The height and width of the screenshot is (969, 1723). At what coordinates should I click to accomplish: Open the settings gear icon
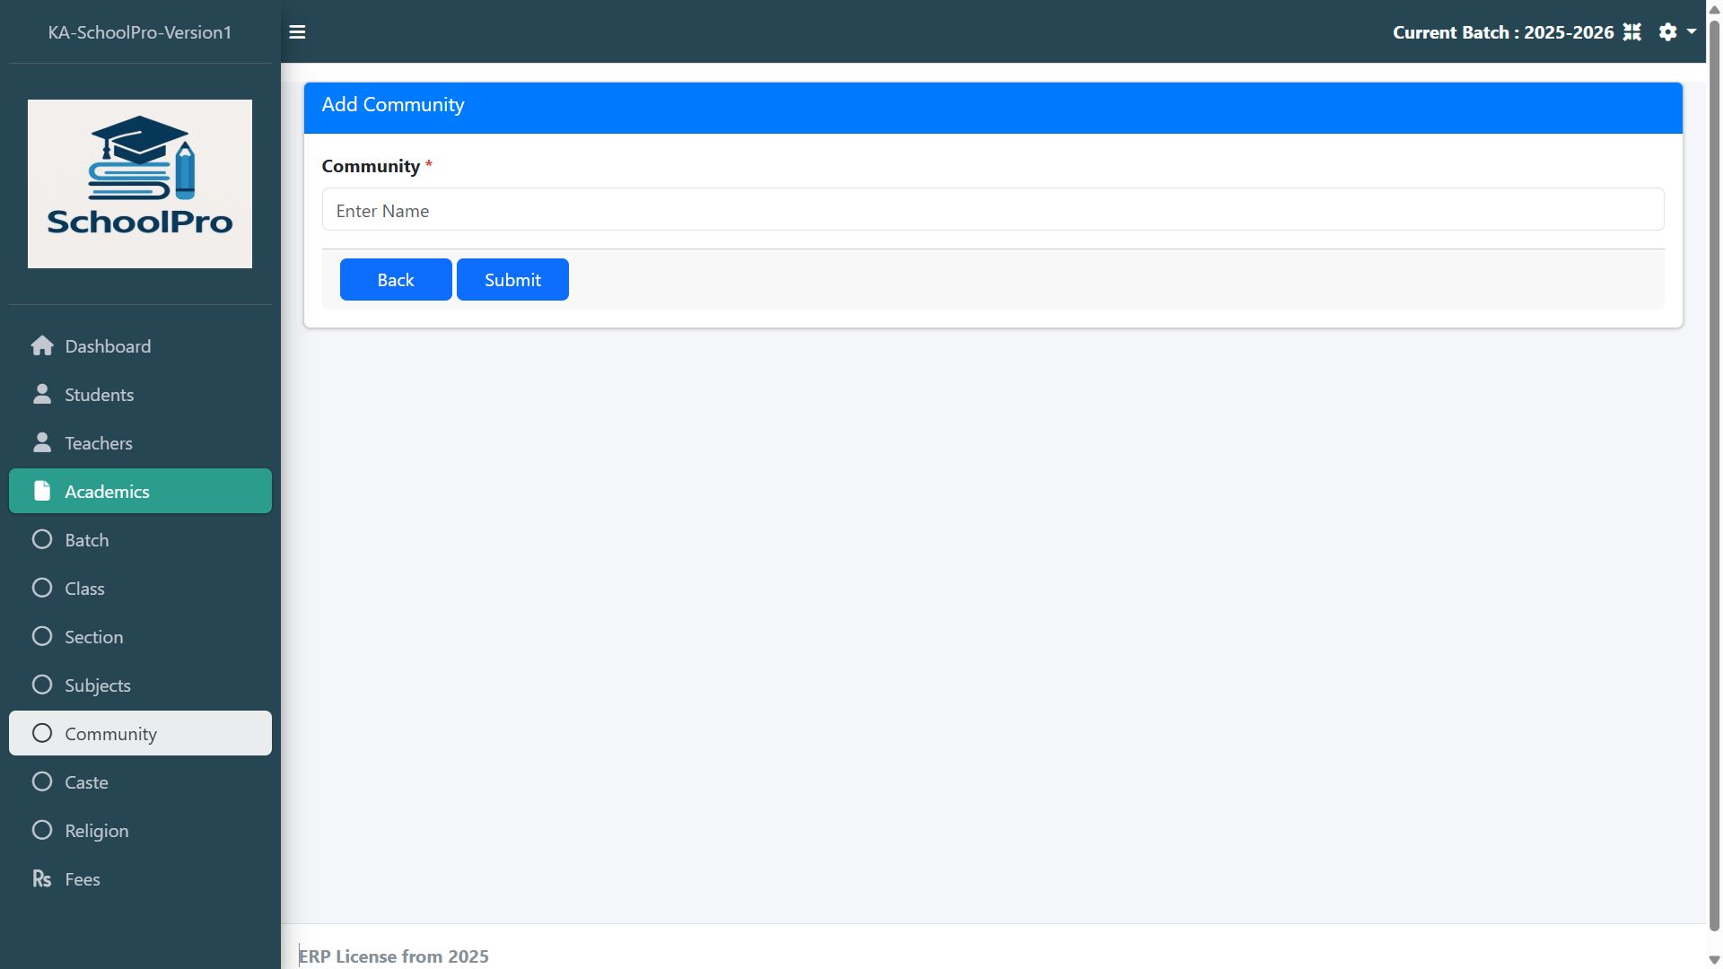tap(1667, 32)
